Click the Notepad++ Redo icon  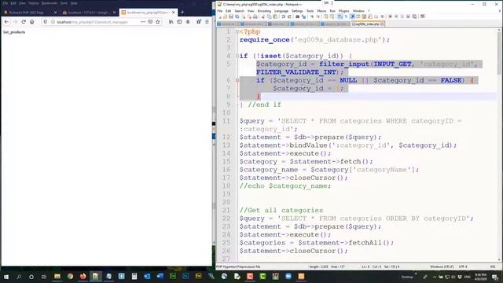(289, 17)
